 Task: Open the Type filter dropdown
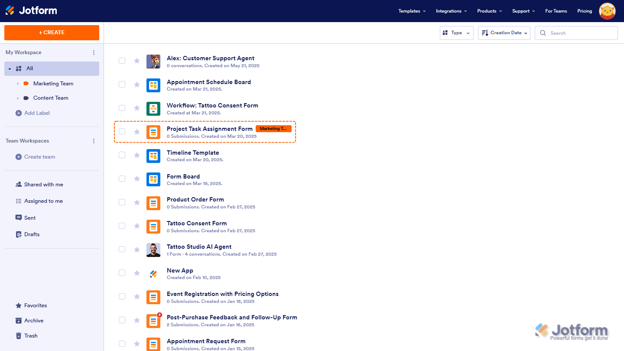tap(456, 33)
